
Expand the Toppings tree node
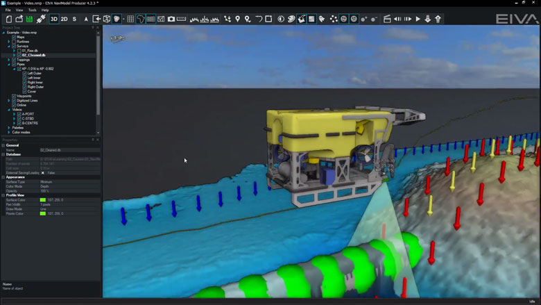[9, 60]
